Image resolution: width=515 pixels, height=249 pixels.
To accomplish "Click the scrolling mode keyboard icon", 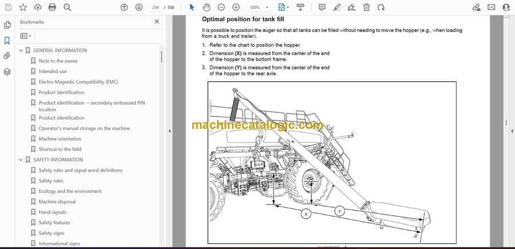I will pyautogui.click(x=300, y=7).
